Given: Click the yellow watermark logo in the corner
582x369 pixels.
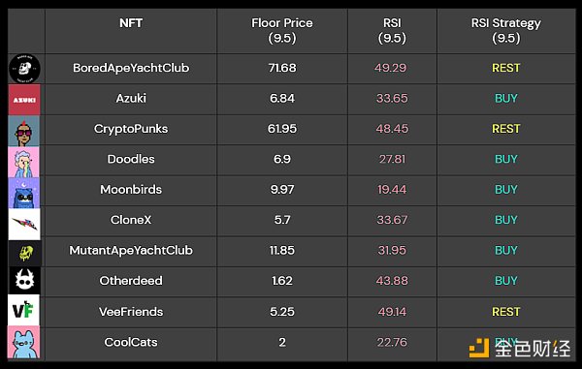Looking at the screenshot, I should 479,348.
